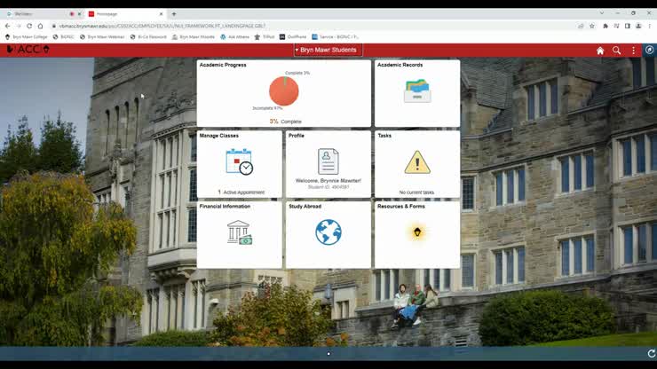Open Financial Information bank icon

[239, 233]
